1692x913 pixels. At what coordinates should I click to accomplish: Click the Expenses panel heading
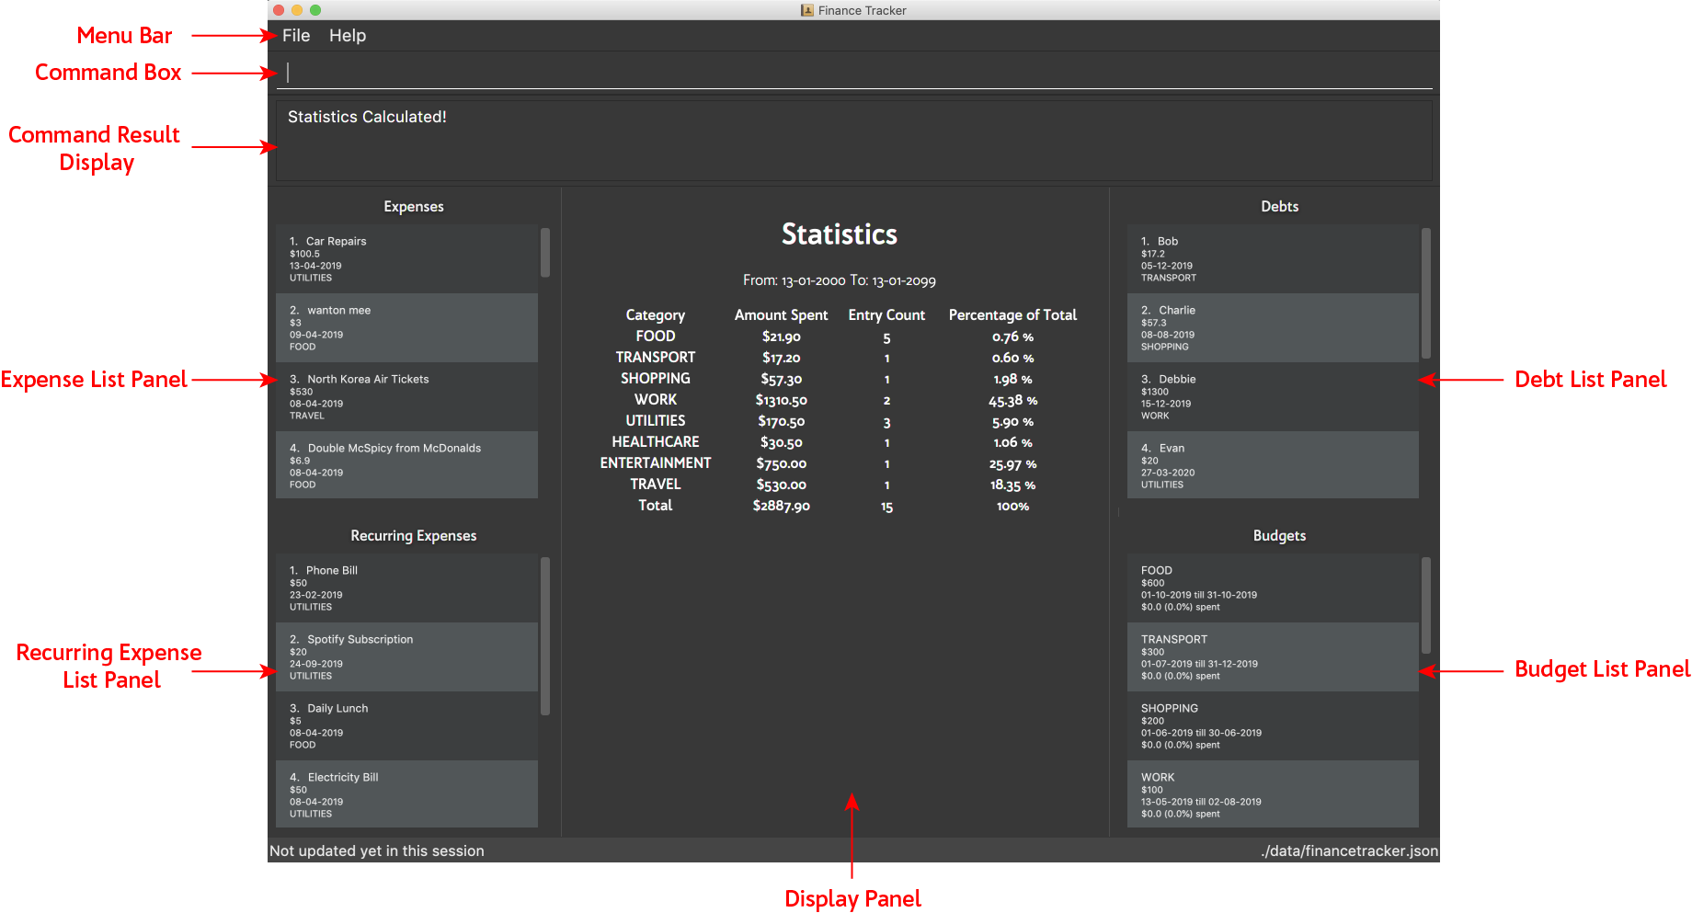tap(414, 207)
